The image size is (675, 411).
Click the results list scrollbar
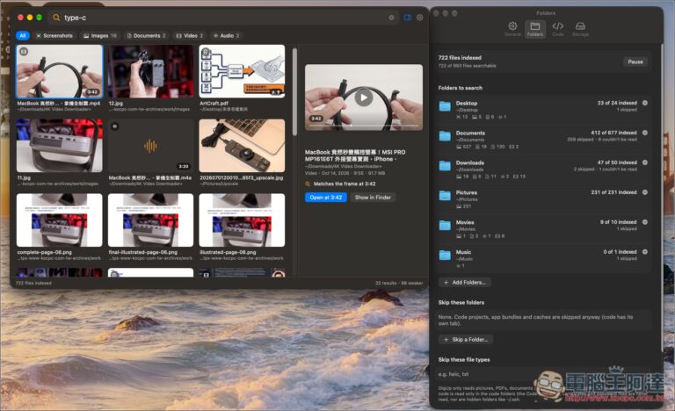pyautogui.click(x=295, y=91)
